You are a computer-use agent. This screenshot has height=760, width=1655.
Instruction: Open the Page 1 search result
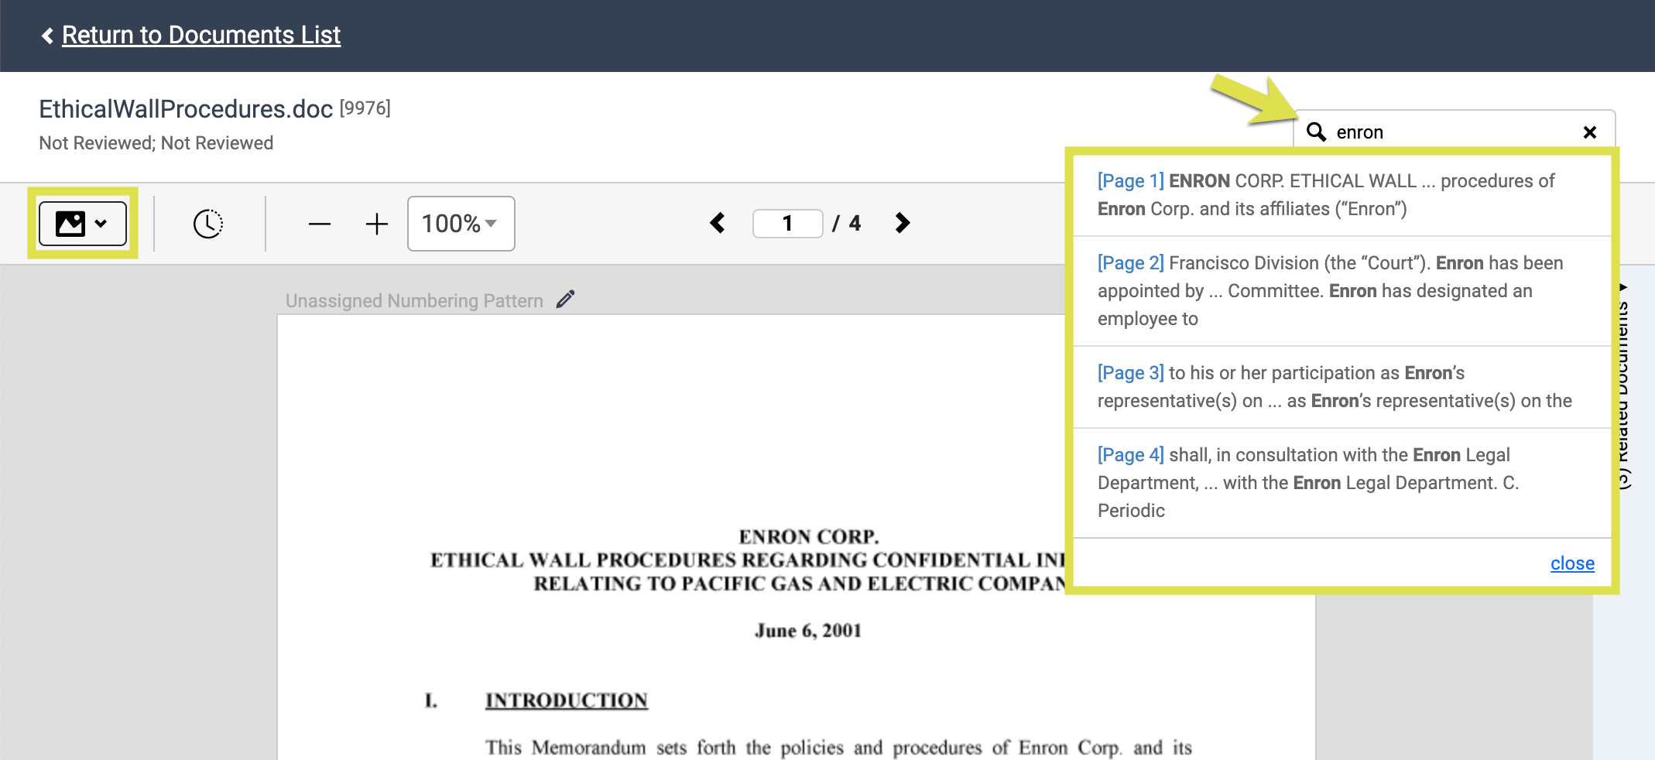pos(1342,195)
